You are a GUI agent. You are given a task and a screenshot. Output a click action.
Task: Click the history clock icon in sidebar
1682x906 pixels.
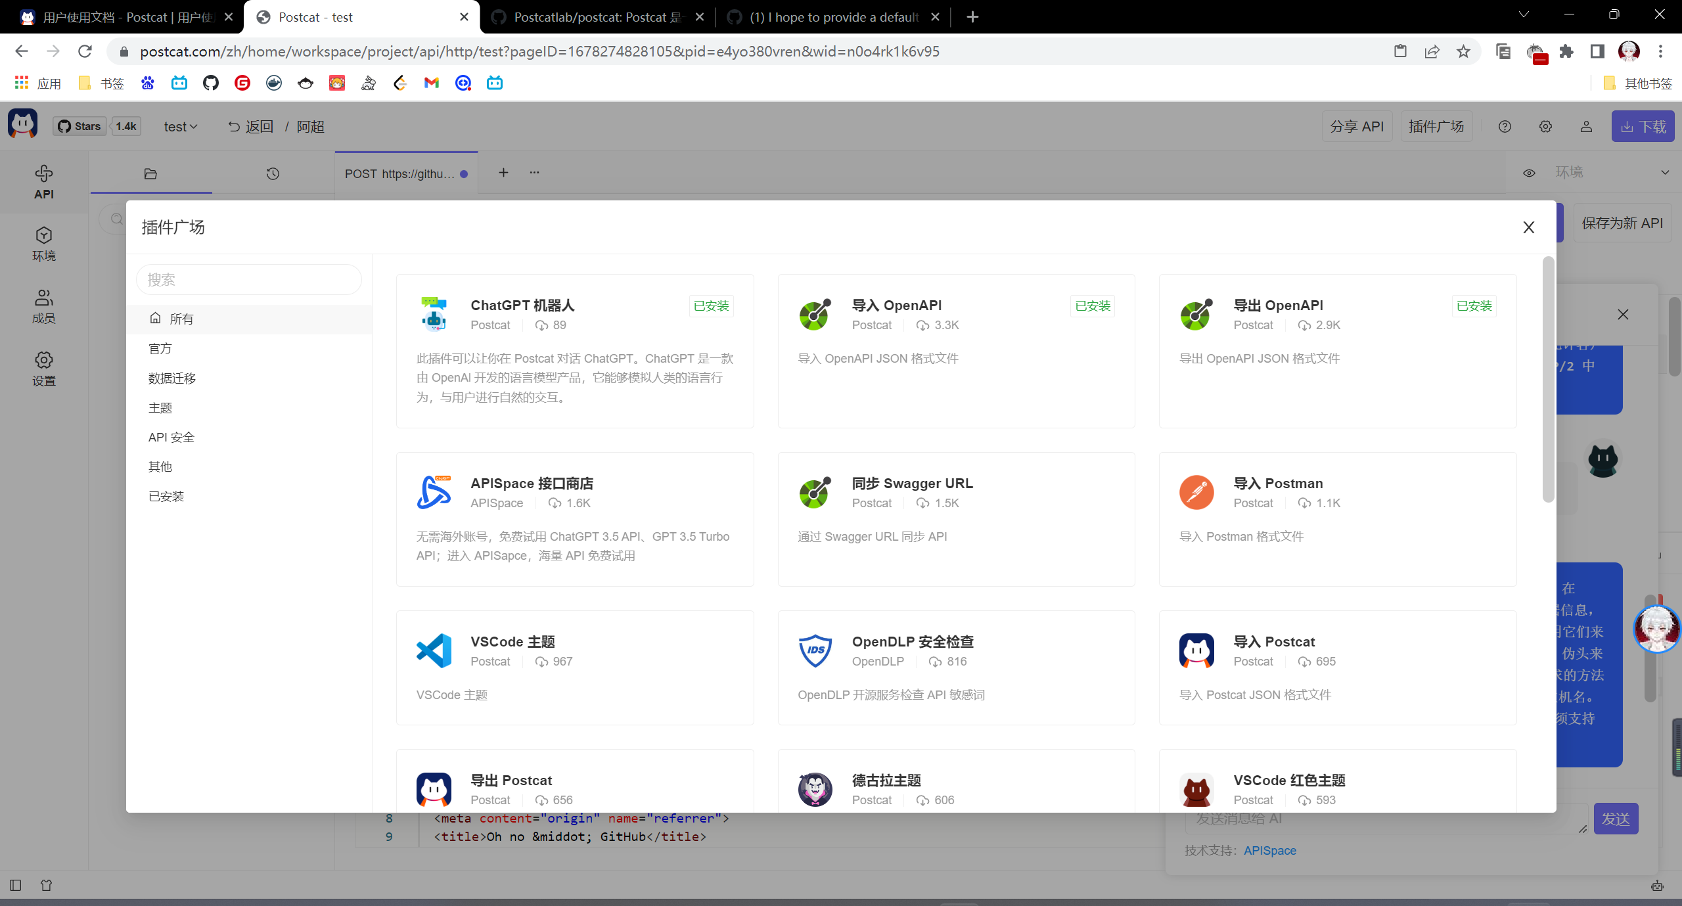point(273,173)
